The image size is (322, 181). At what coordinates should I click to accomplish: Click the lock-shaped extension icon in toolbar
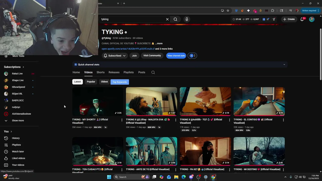coord(260,11)
